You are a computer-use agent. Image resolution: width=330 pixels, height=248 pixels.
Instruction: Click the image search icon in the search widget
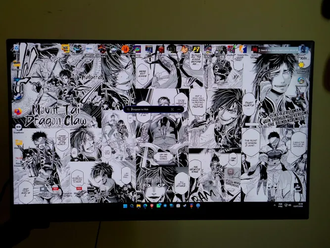pos(172,109)
